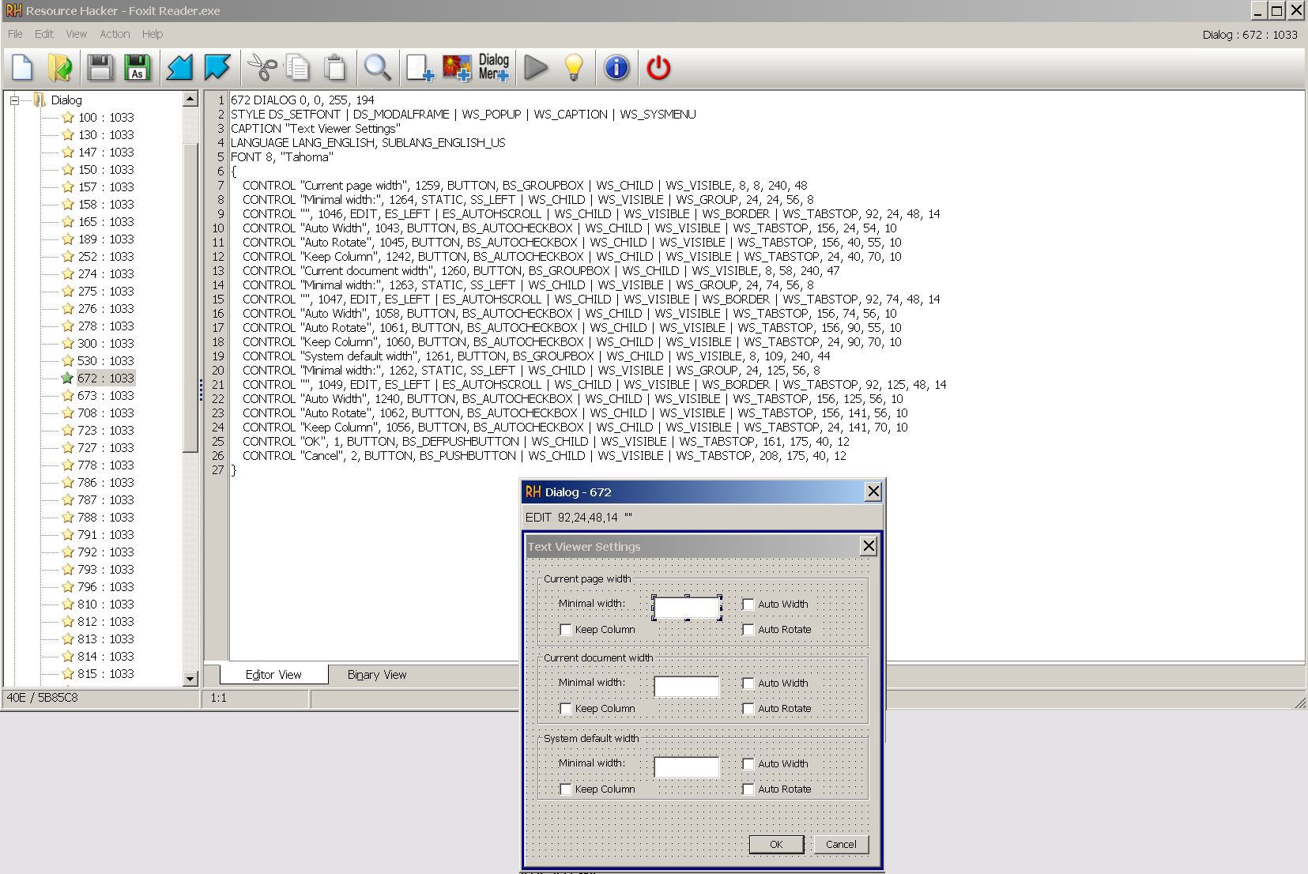Select tree item 147 : 1033
Viewport: 1308px width, 874px height.
[x=106, y=153]
